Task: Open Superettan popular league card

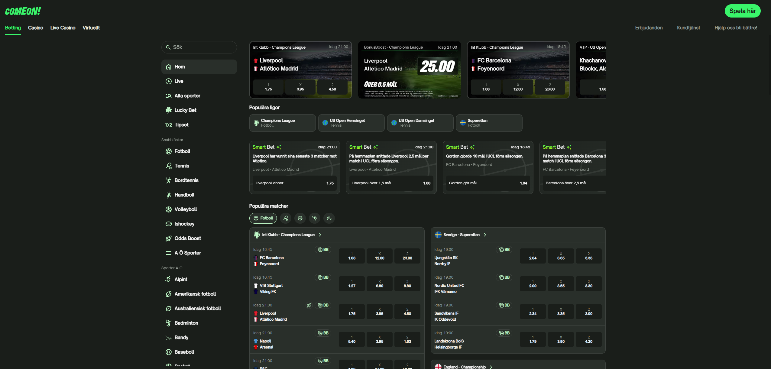Action: [489, 123]
